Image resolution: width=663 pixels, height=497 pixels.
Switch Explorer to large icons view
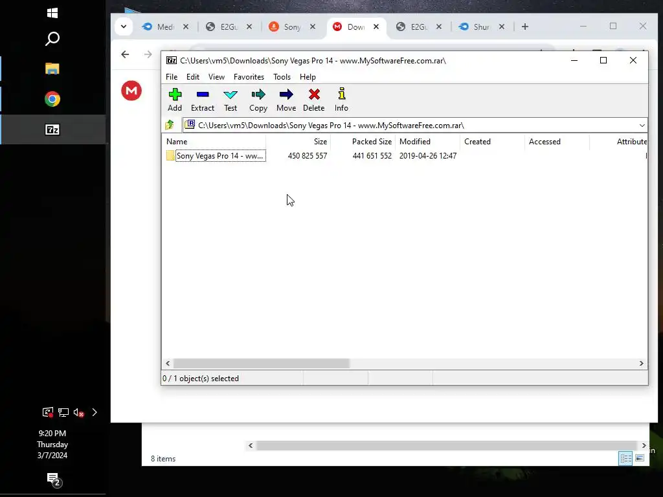640,458
